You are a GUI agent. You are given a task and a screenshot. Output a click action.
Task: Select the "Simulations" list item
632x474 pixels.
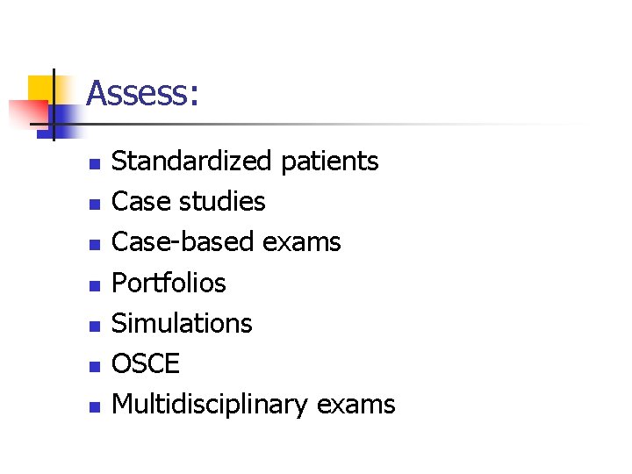(x=182, y=323)
